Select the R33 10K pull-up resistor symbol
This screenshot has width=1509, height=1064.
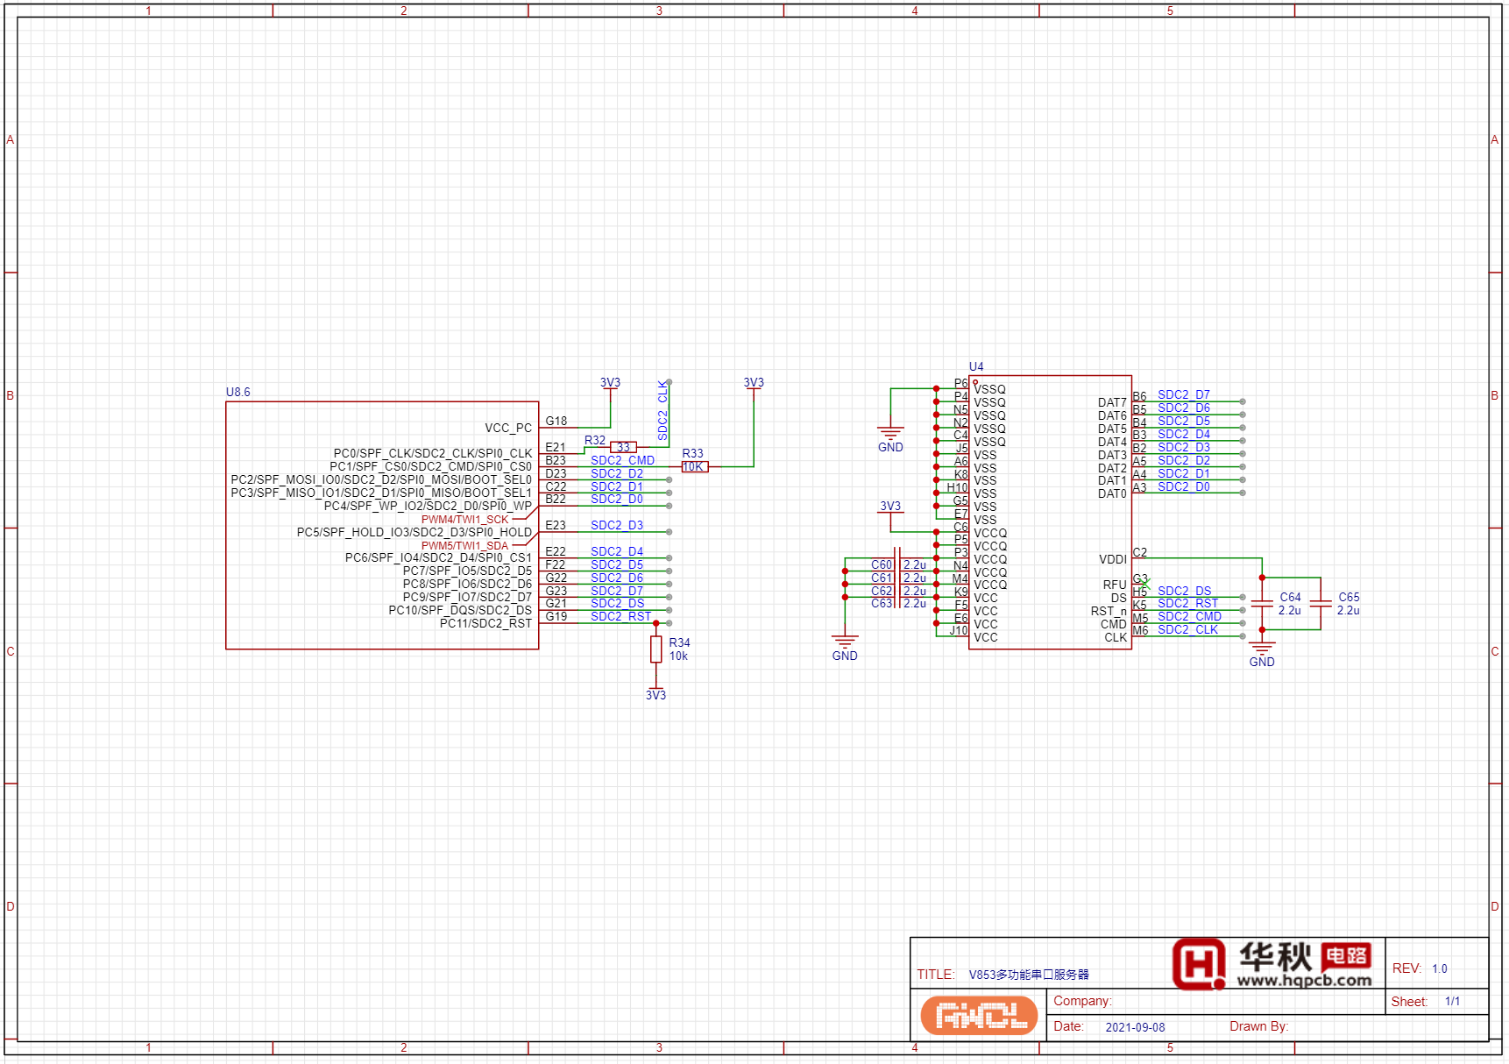pyautogui.click(x=694, y=467)
